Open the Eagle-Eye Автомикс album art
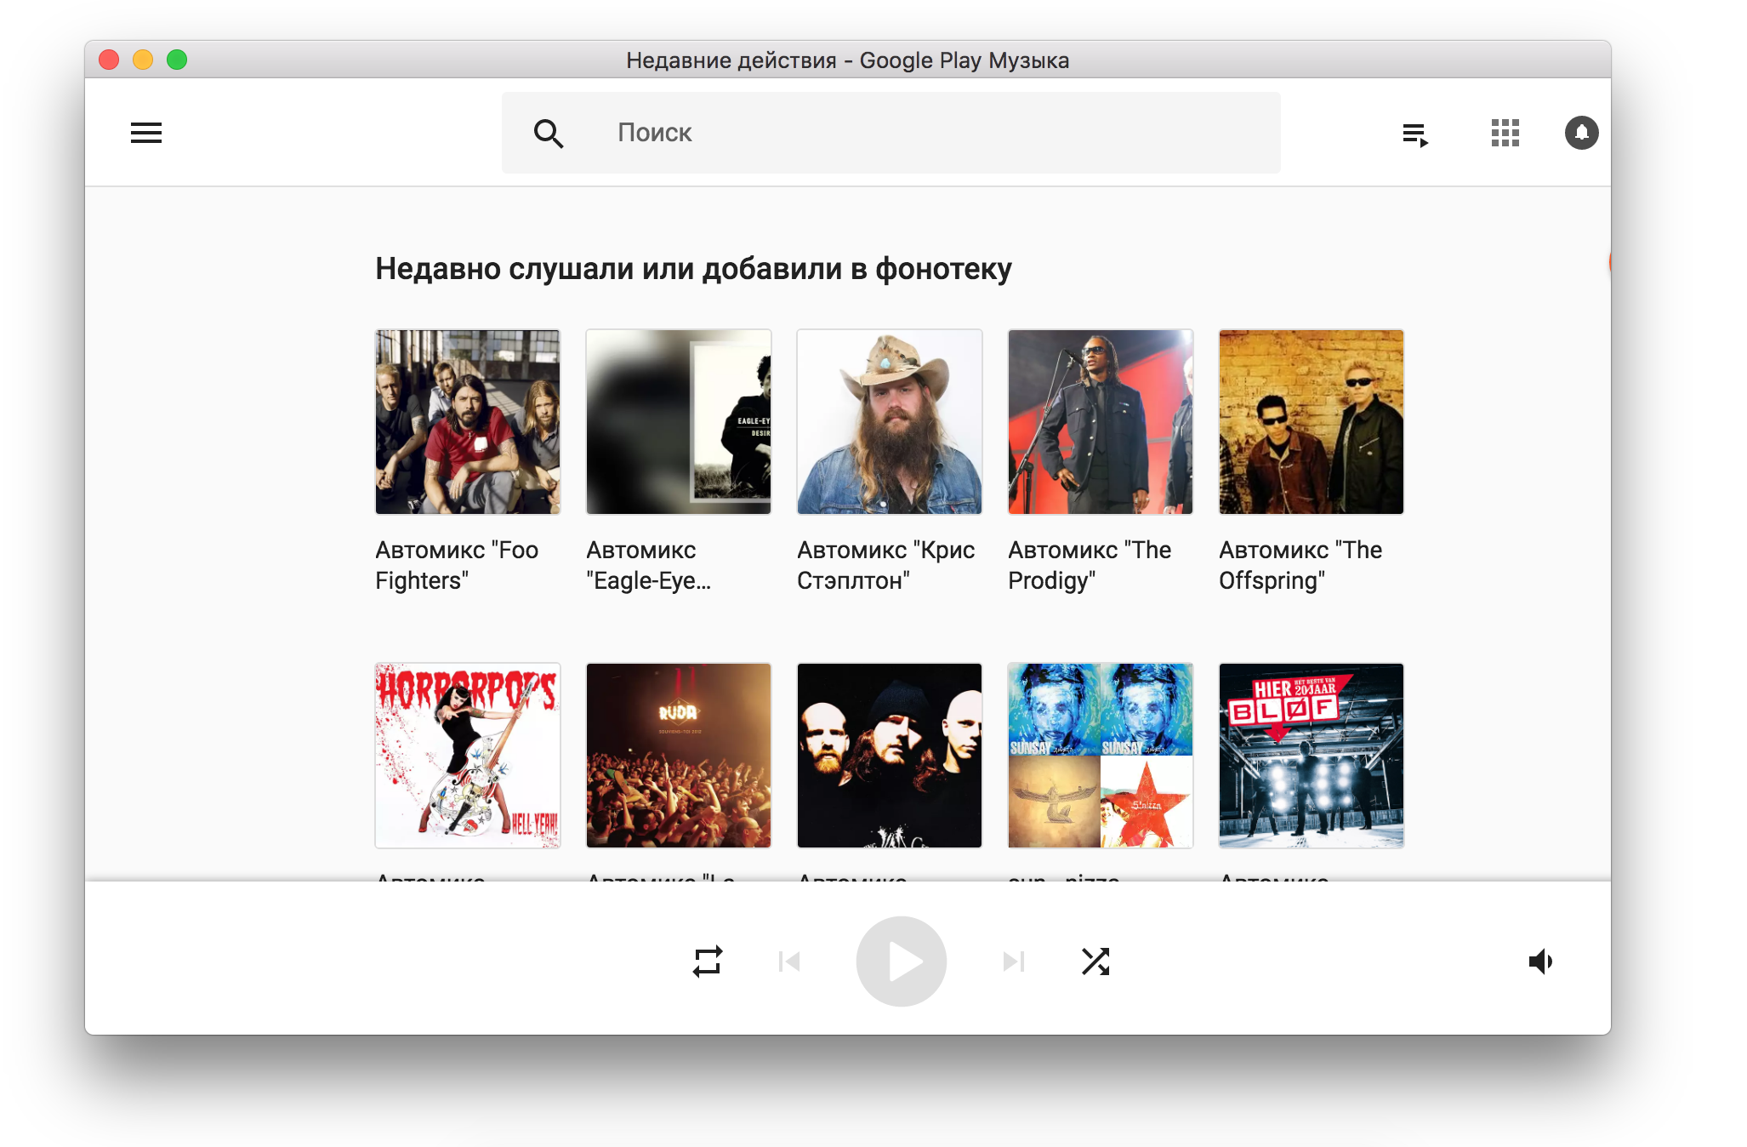This screenshot has width=1747, height=1147. tap(679, 422)
